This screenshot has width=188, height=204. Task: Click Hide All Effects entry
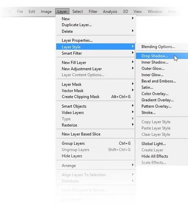(162, 156)
